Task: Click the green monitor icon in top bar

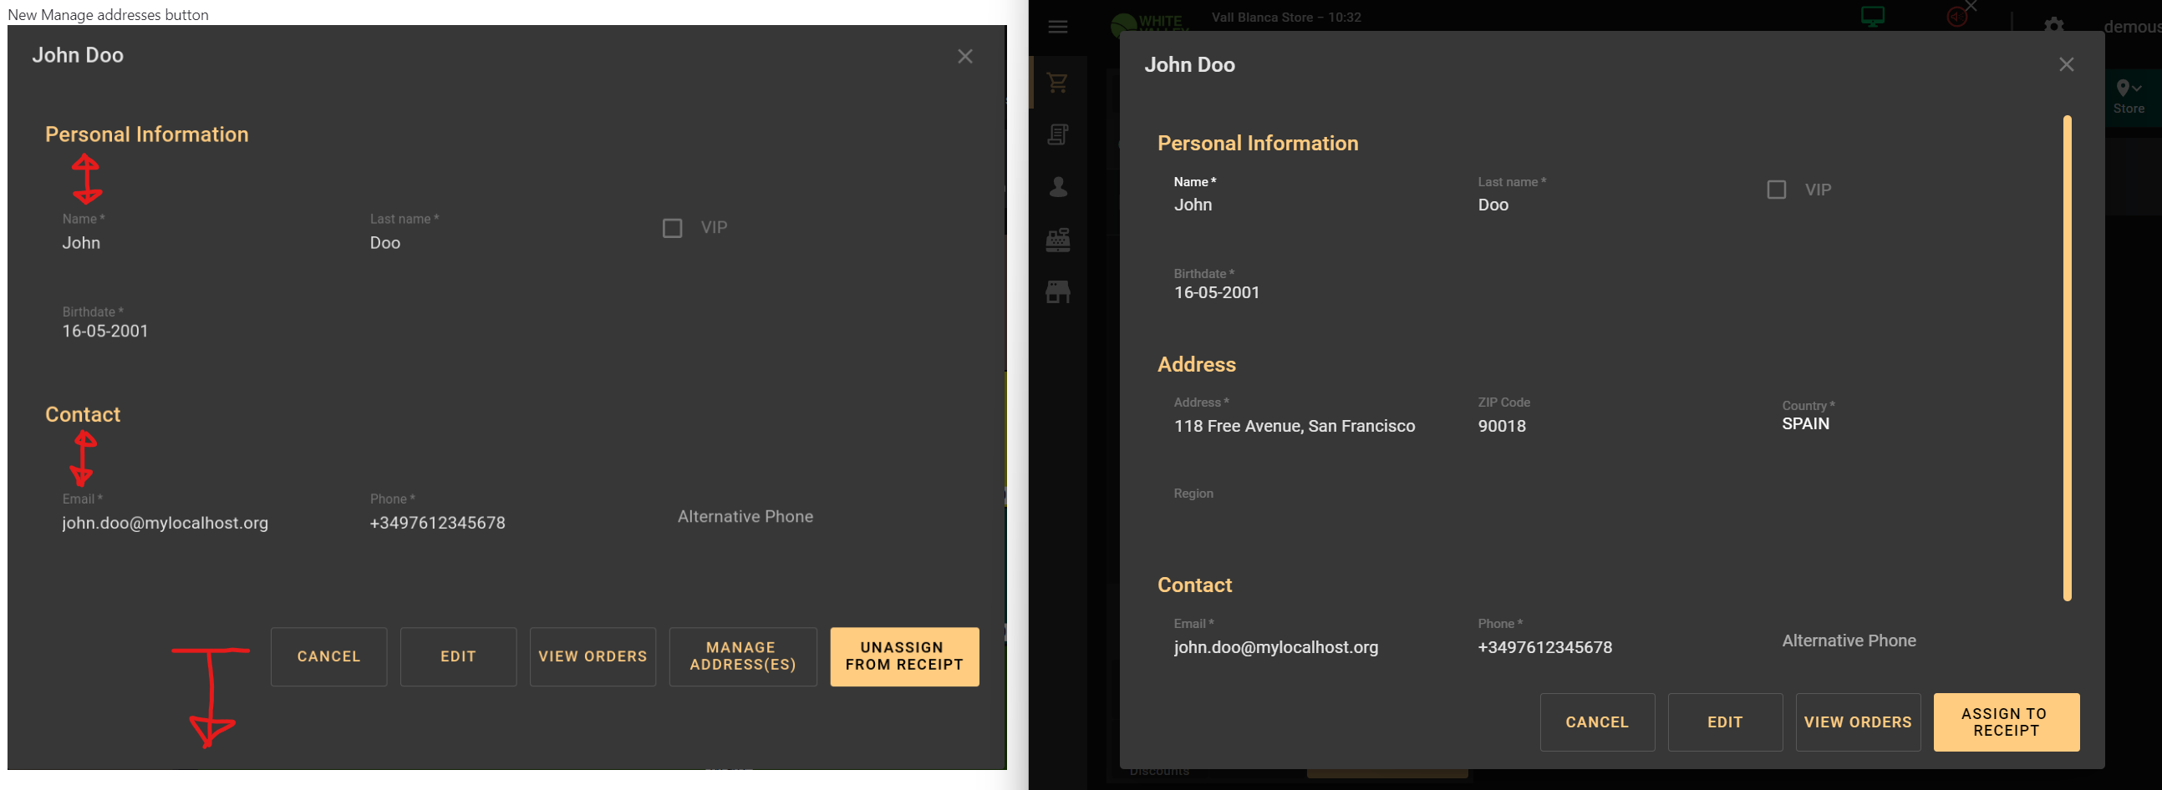Action: coord(1873,17)
